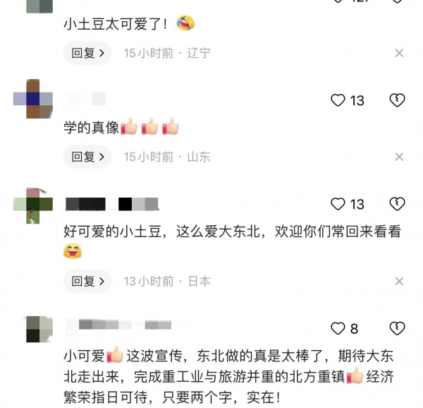Like the 学的真像 comment with heart icon
Viewport: 423px width, 408px height.
[x=338, y=100]
